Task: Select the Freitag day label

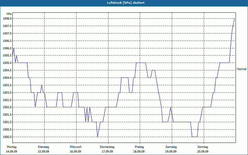Action: coord(139,147)
